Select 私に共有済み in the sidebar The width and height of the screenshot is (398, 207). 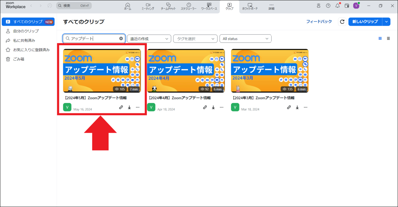28,40
